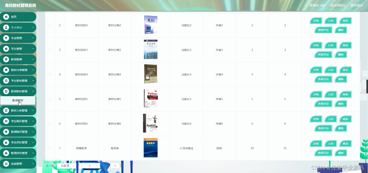Open 学生评价管理 sidebar menu

(x=18, y=143)
